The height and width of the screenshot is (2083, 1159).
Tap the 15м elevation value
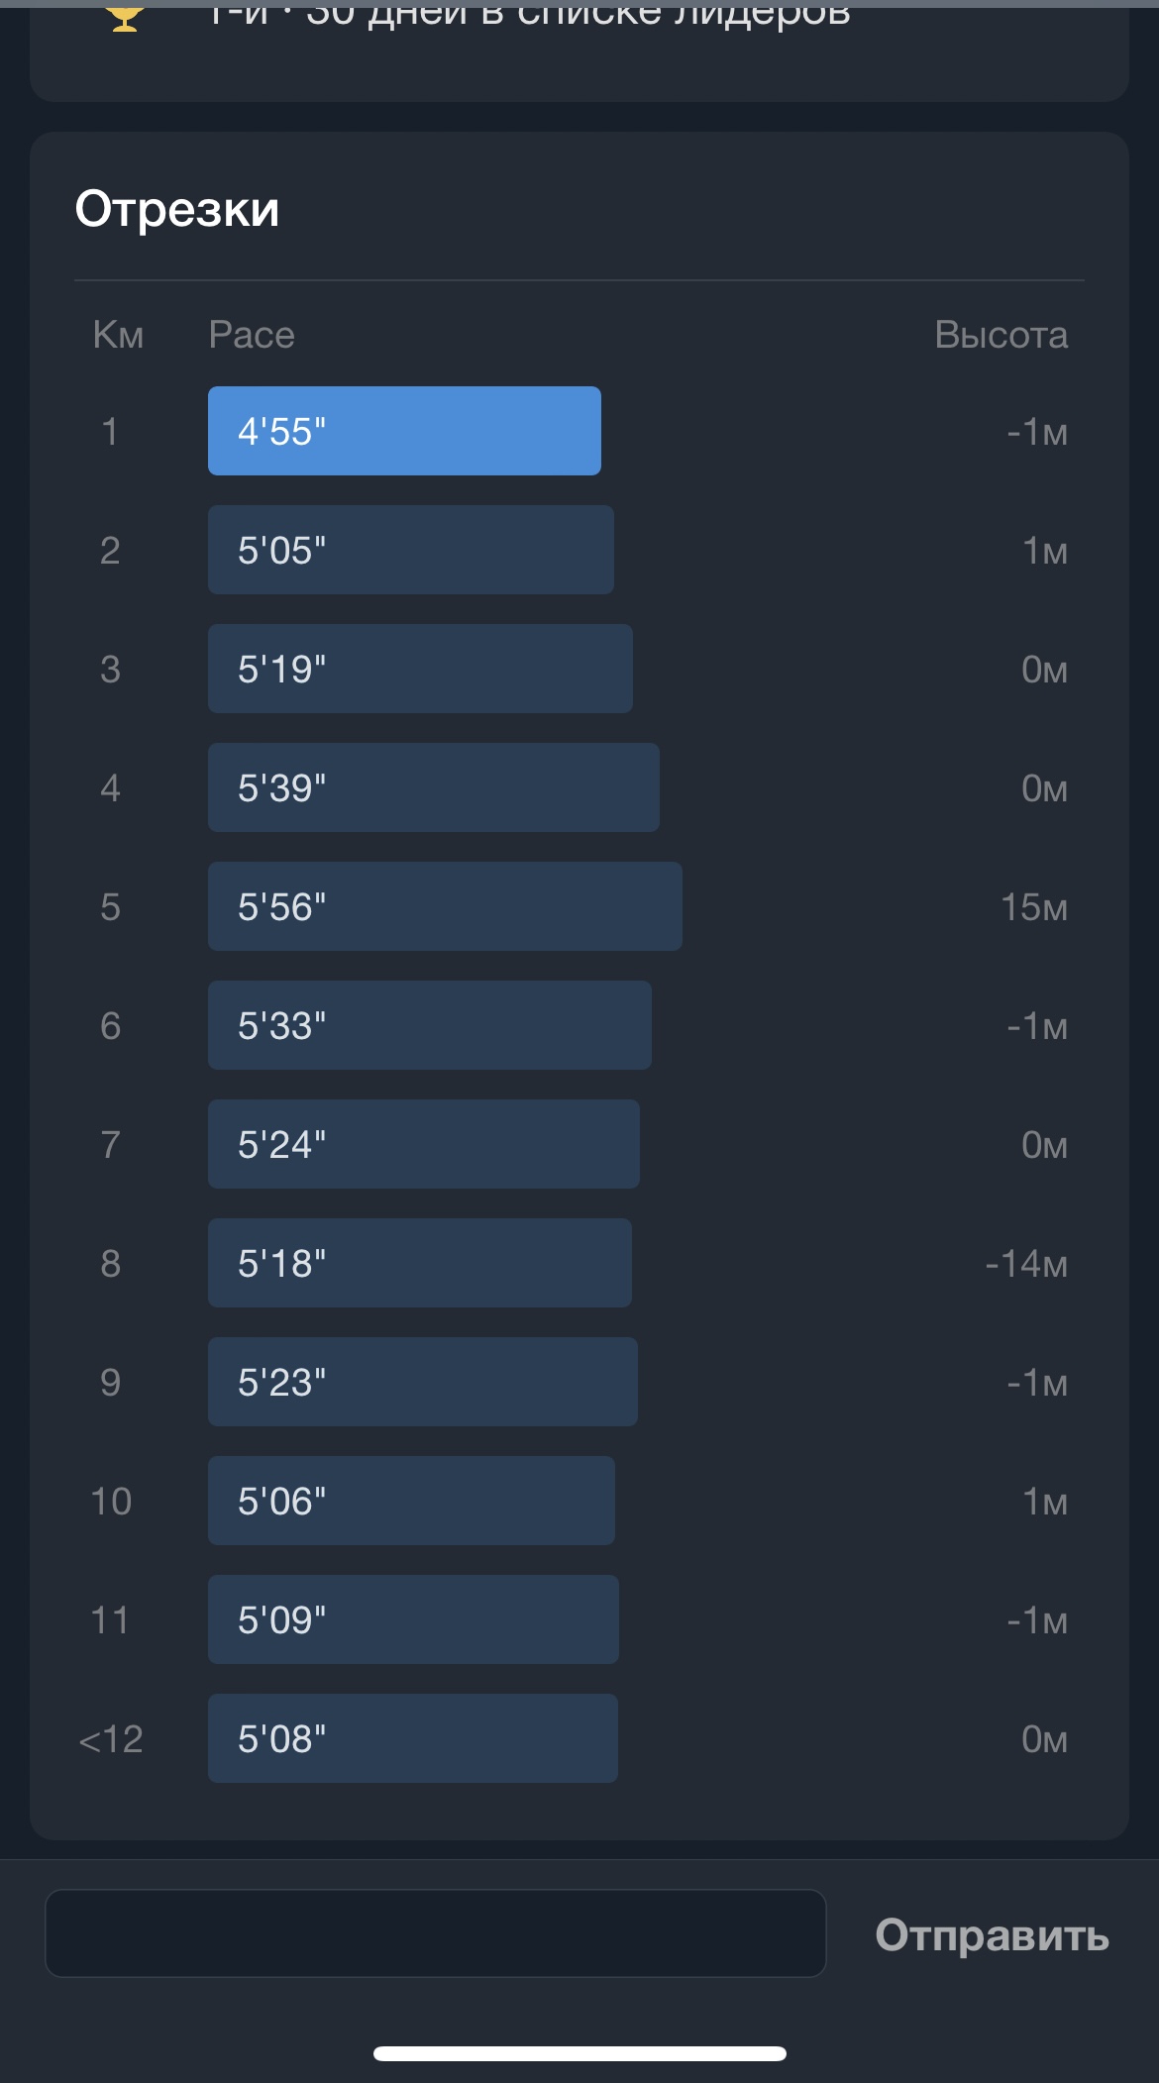(1033, 907)
